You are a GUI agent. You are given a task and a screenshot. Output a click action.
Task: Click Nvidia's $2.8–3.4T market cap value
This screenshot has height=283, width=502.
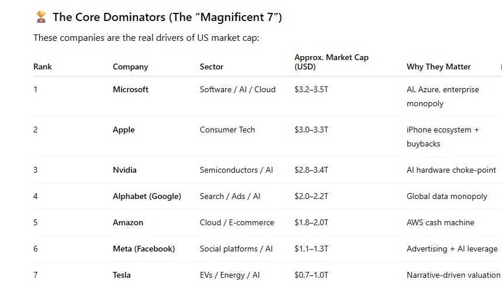pos(311,170)
